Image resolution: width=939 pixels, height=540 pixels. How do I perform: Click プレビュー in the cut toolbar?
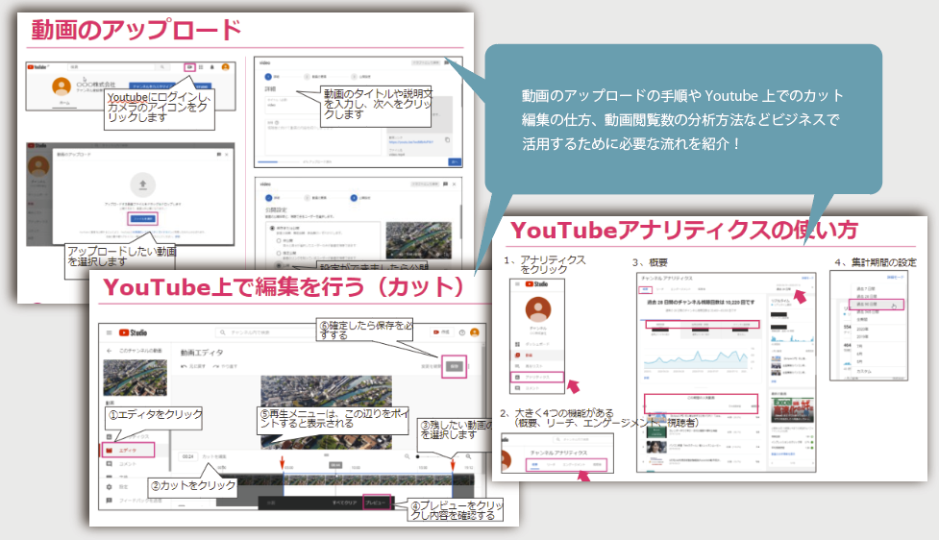tap(376, 503)
